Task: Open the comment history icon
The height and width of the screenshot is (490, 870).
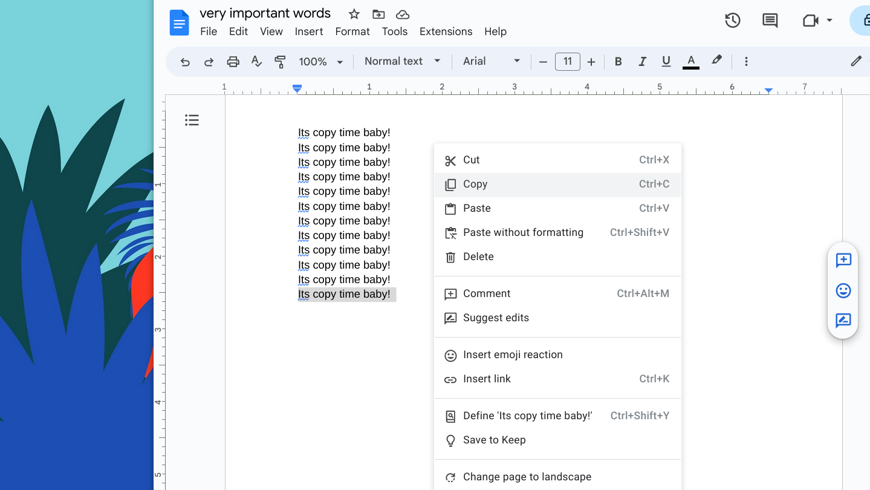Action: pyautogui.click(x=770, y=21)
